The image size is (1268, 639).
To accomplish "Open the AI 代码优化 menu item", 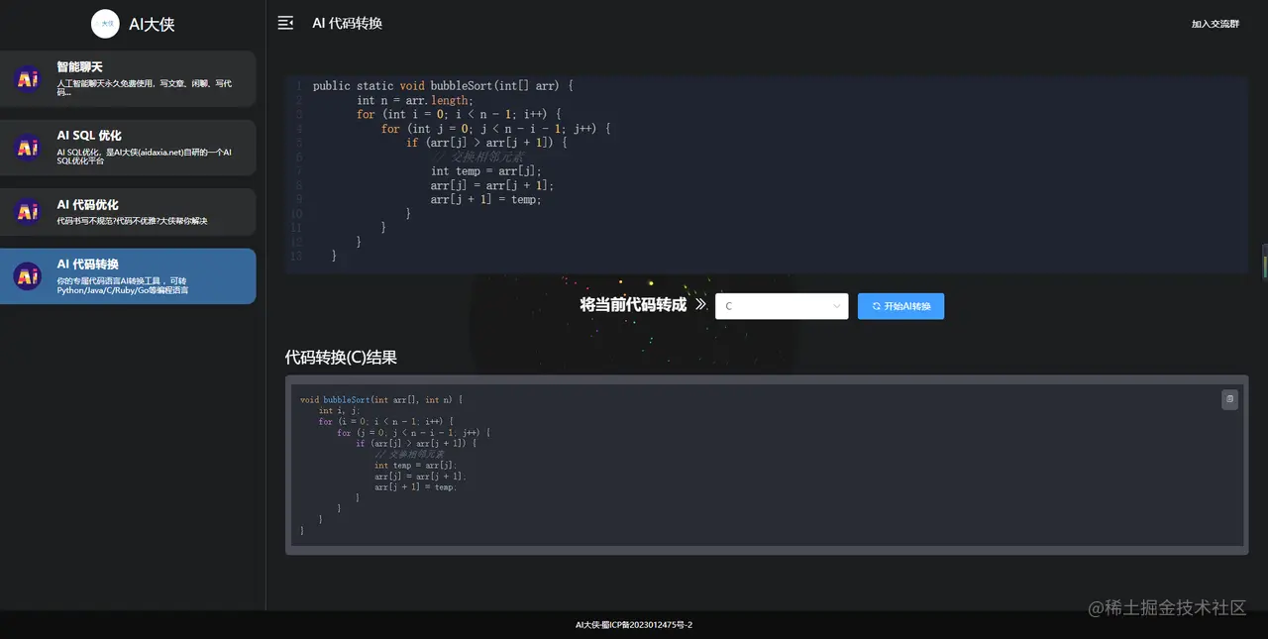I will pyautogui.click(x=128, y=212).
